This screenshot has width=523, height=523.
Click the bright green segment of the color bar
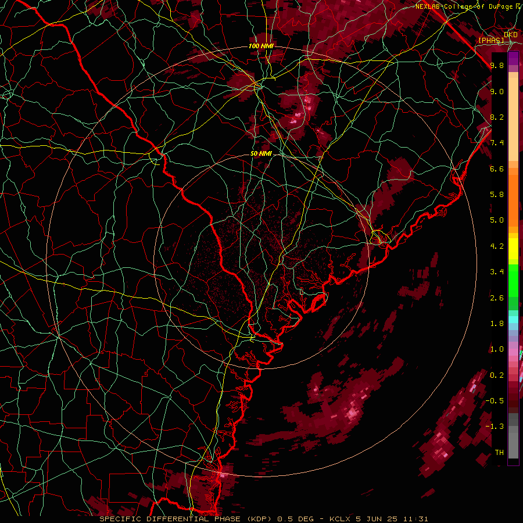click(513, 282)
